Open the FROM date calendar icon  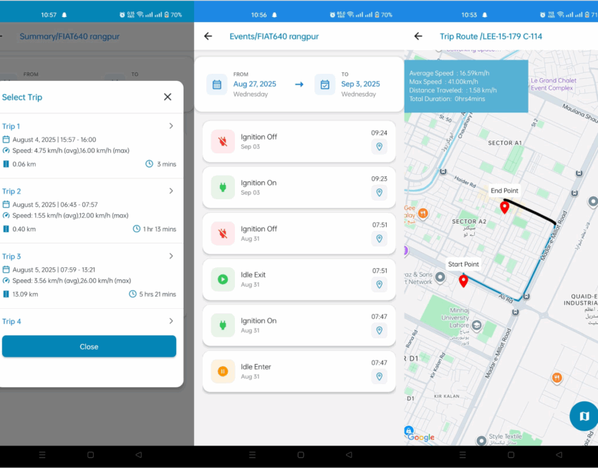pos(217,85)
